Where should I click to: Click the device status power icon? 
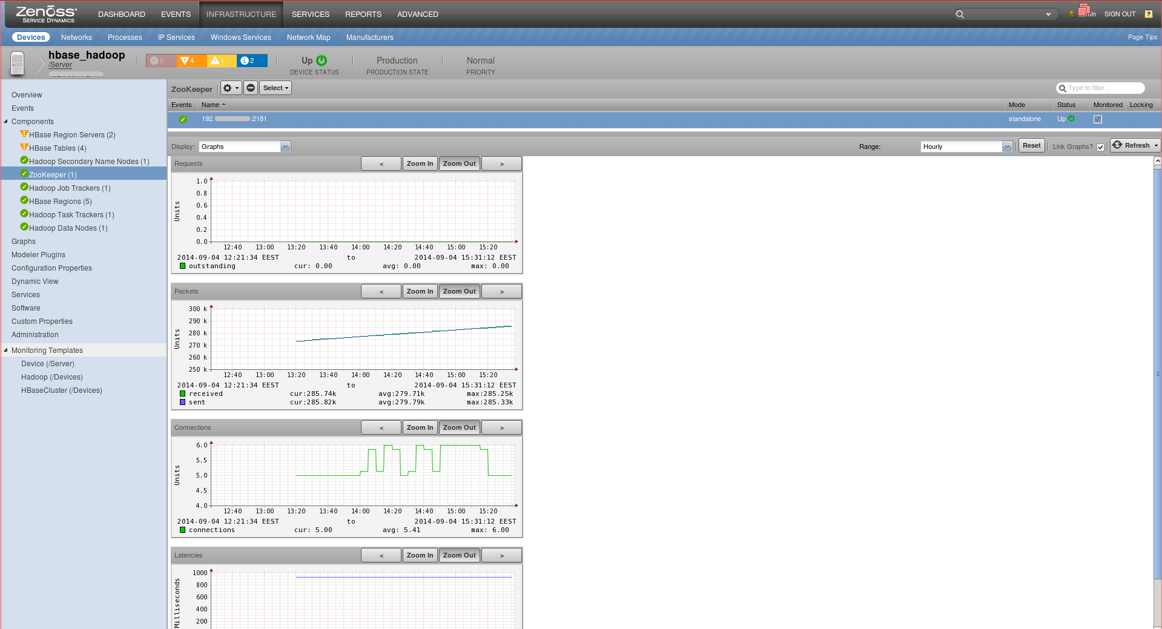click(x=322, y=61)
